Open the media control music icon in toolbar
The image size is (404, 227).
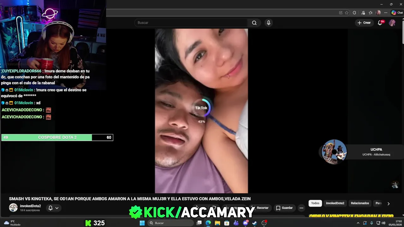(x=363, y=13)
